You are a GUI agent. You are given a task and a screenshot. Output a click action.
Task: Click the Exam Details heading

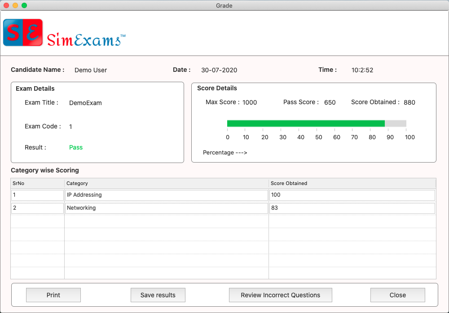(35, 88)
